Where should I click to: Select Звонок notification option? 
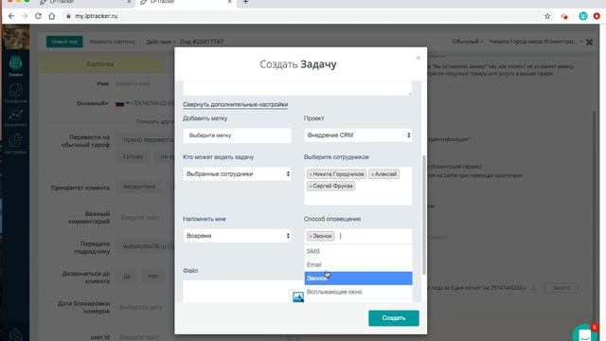click(358, 278)
